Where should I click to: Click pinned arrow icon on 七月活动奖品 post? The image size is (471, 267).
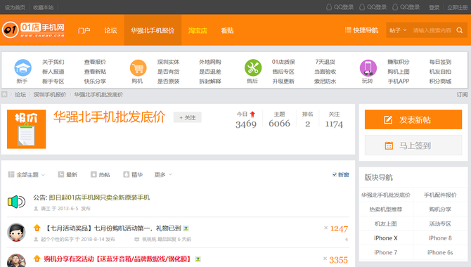(37, 228)
